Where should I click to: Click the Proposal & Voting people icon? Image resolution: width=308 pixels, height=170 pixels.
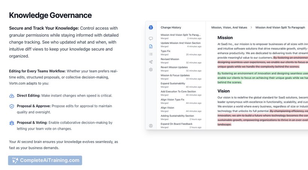point(12,123)
